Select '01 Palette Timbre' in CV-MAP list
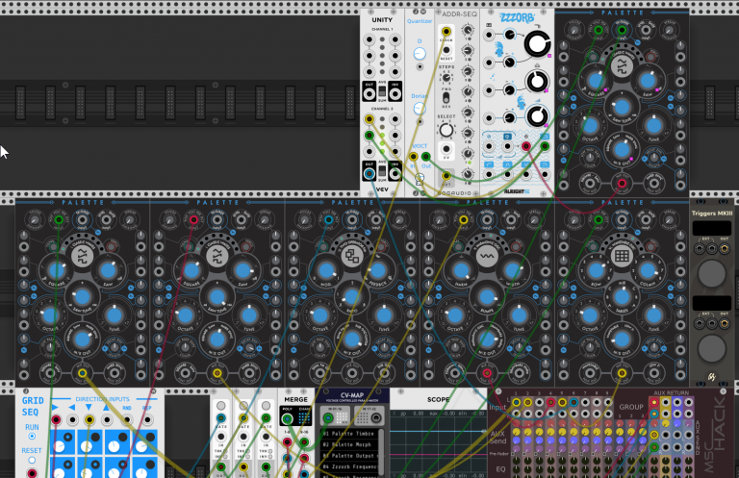 (x=348, y=433)
